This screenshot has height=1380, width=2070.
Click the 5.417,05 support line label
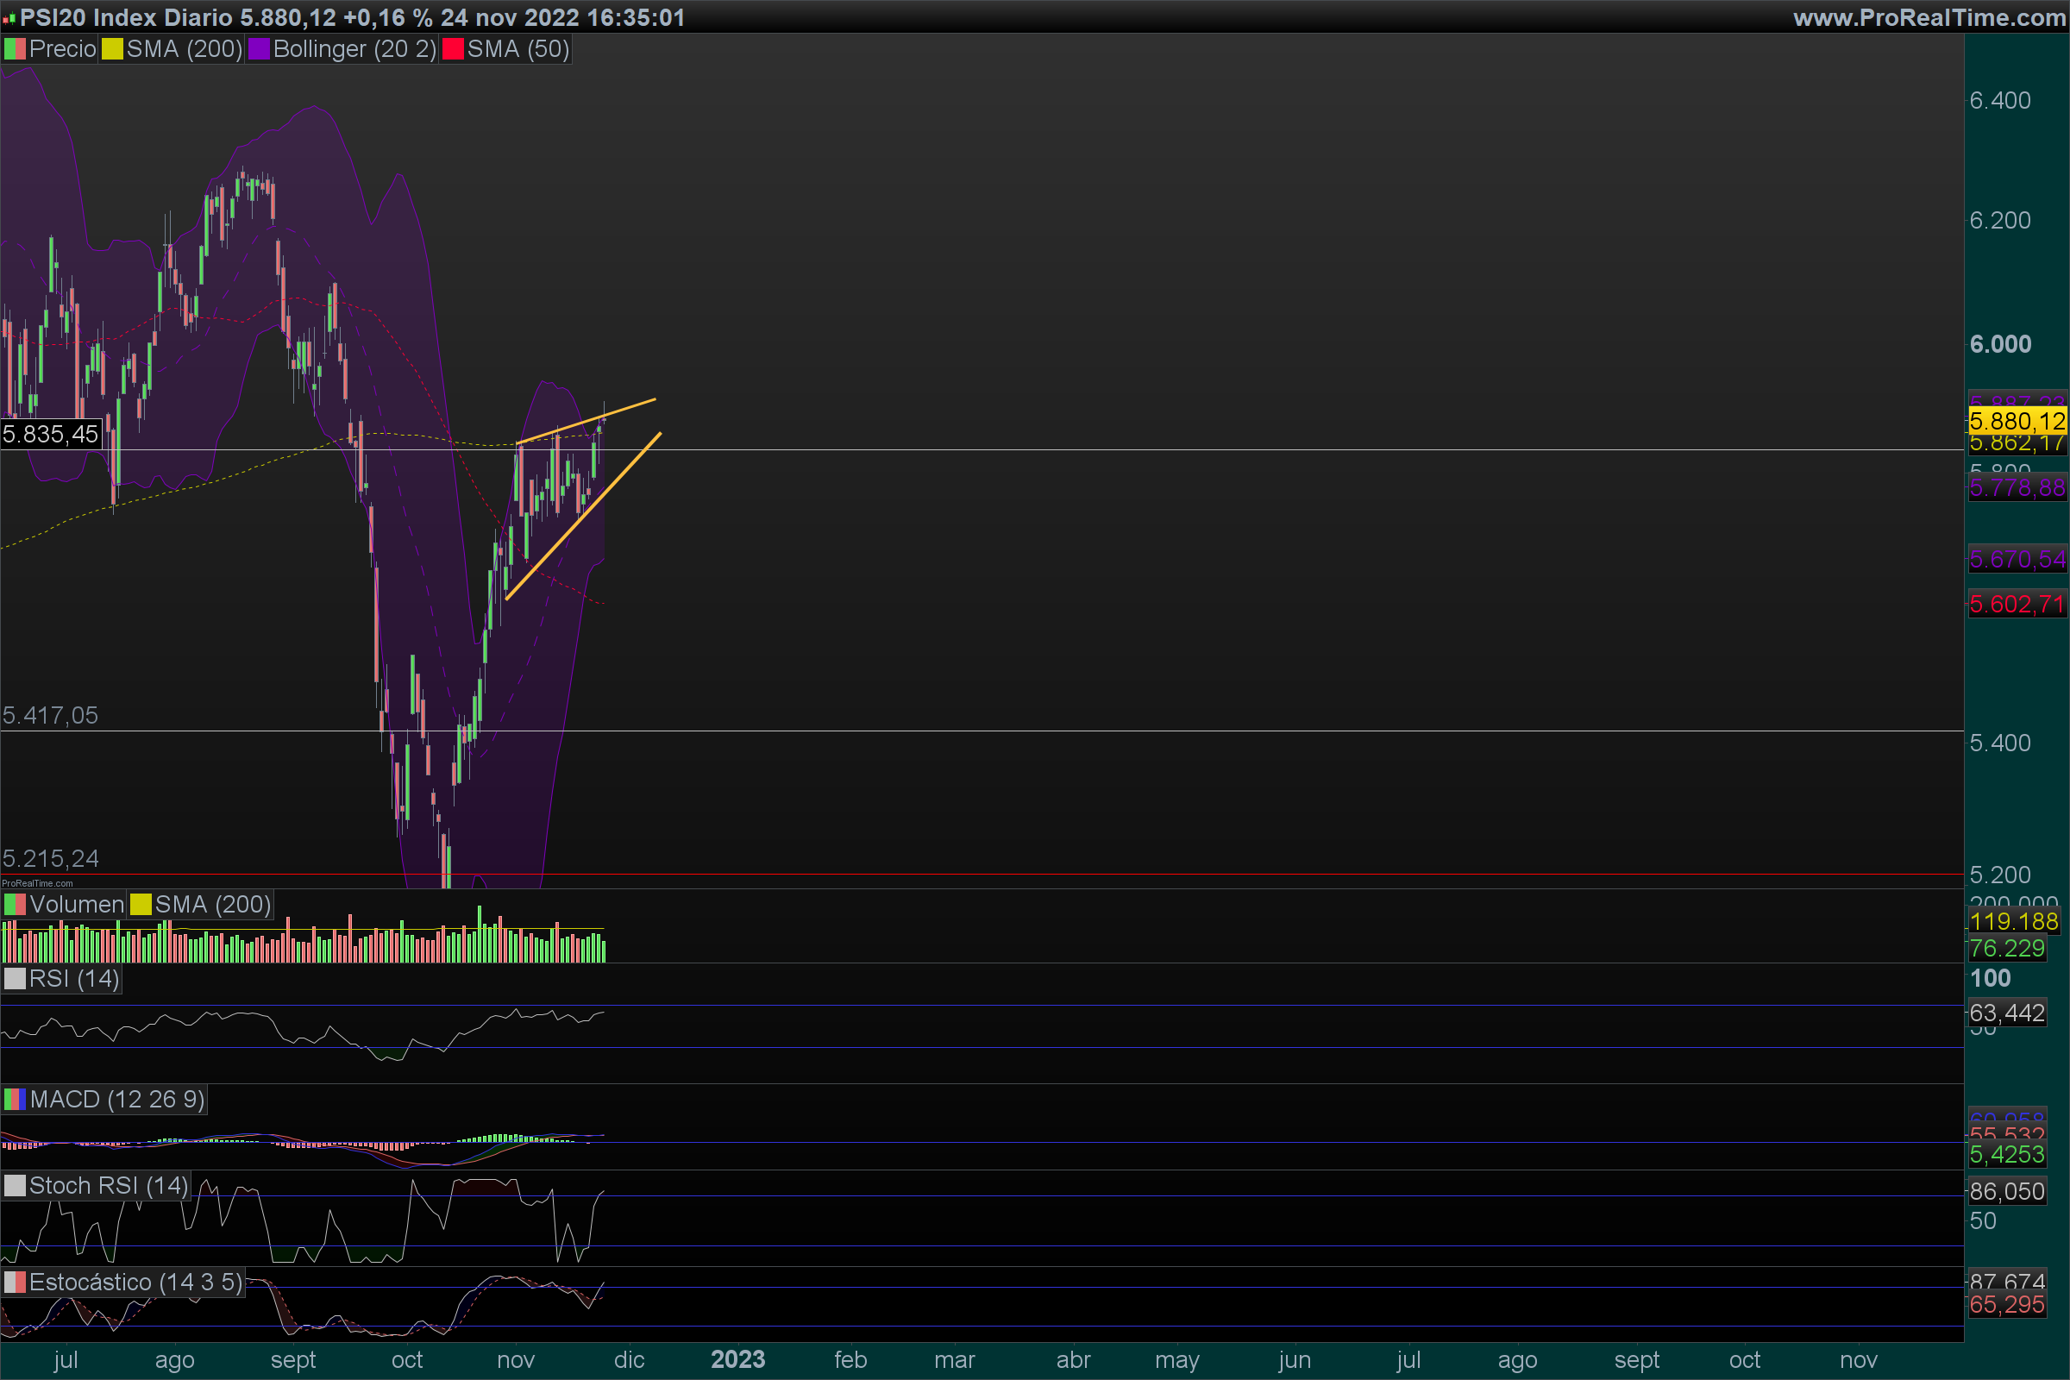[51, 716]
